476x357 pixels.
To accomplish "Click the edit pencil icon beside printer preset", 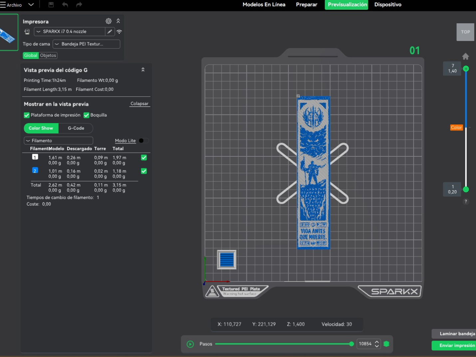I will coord(110,32).
